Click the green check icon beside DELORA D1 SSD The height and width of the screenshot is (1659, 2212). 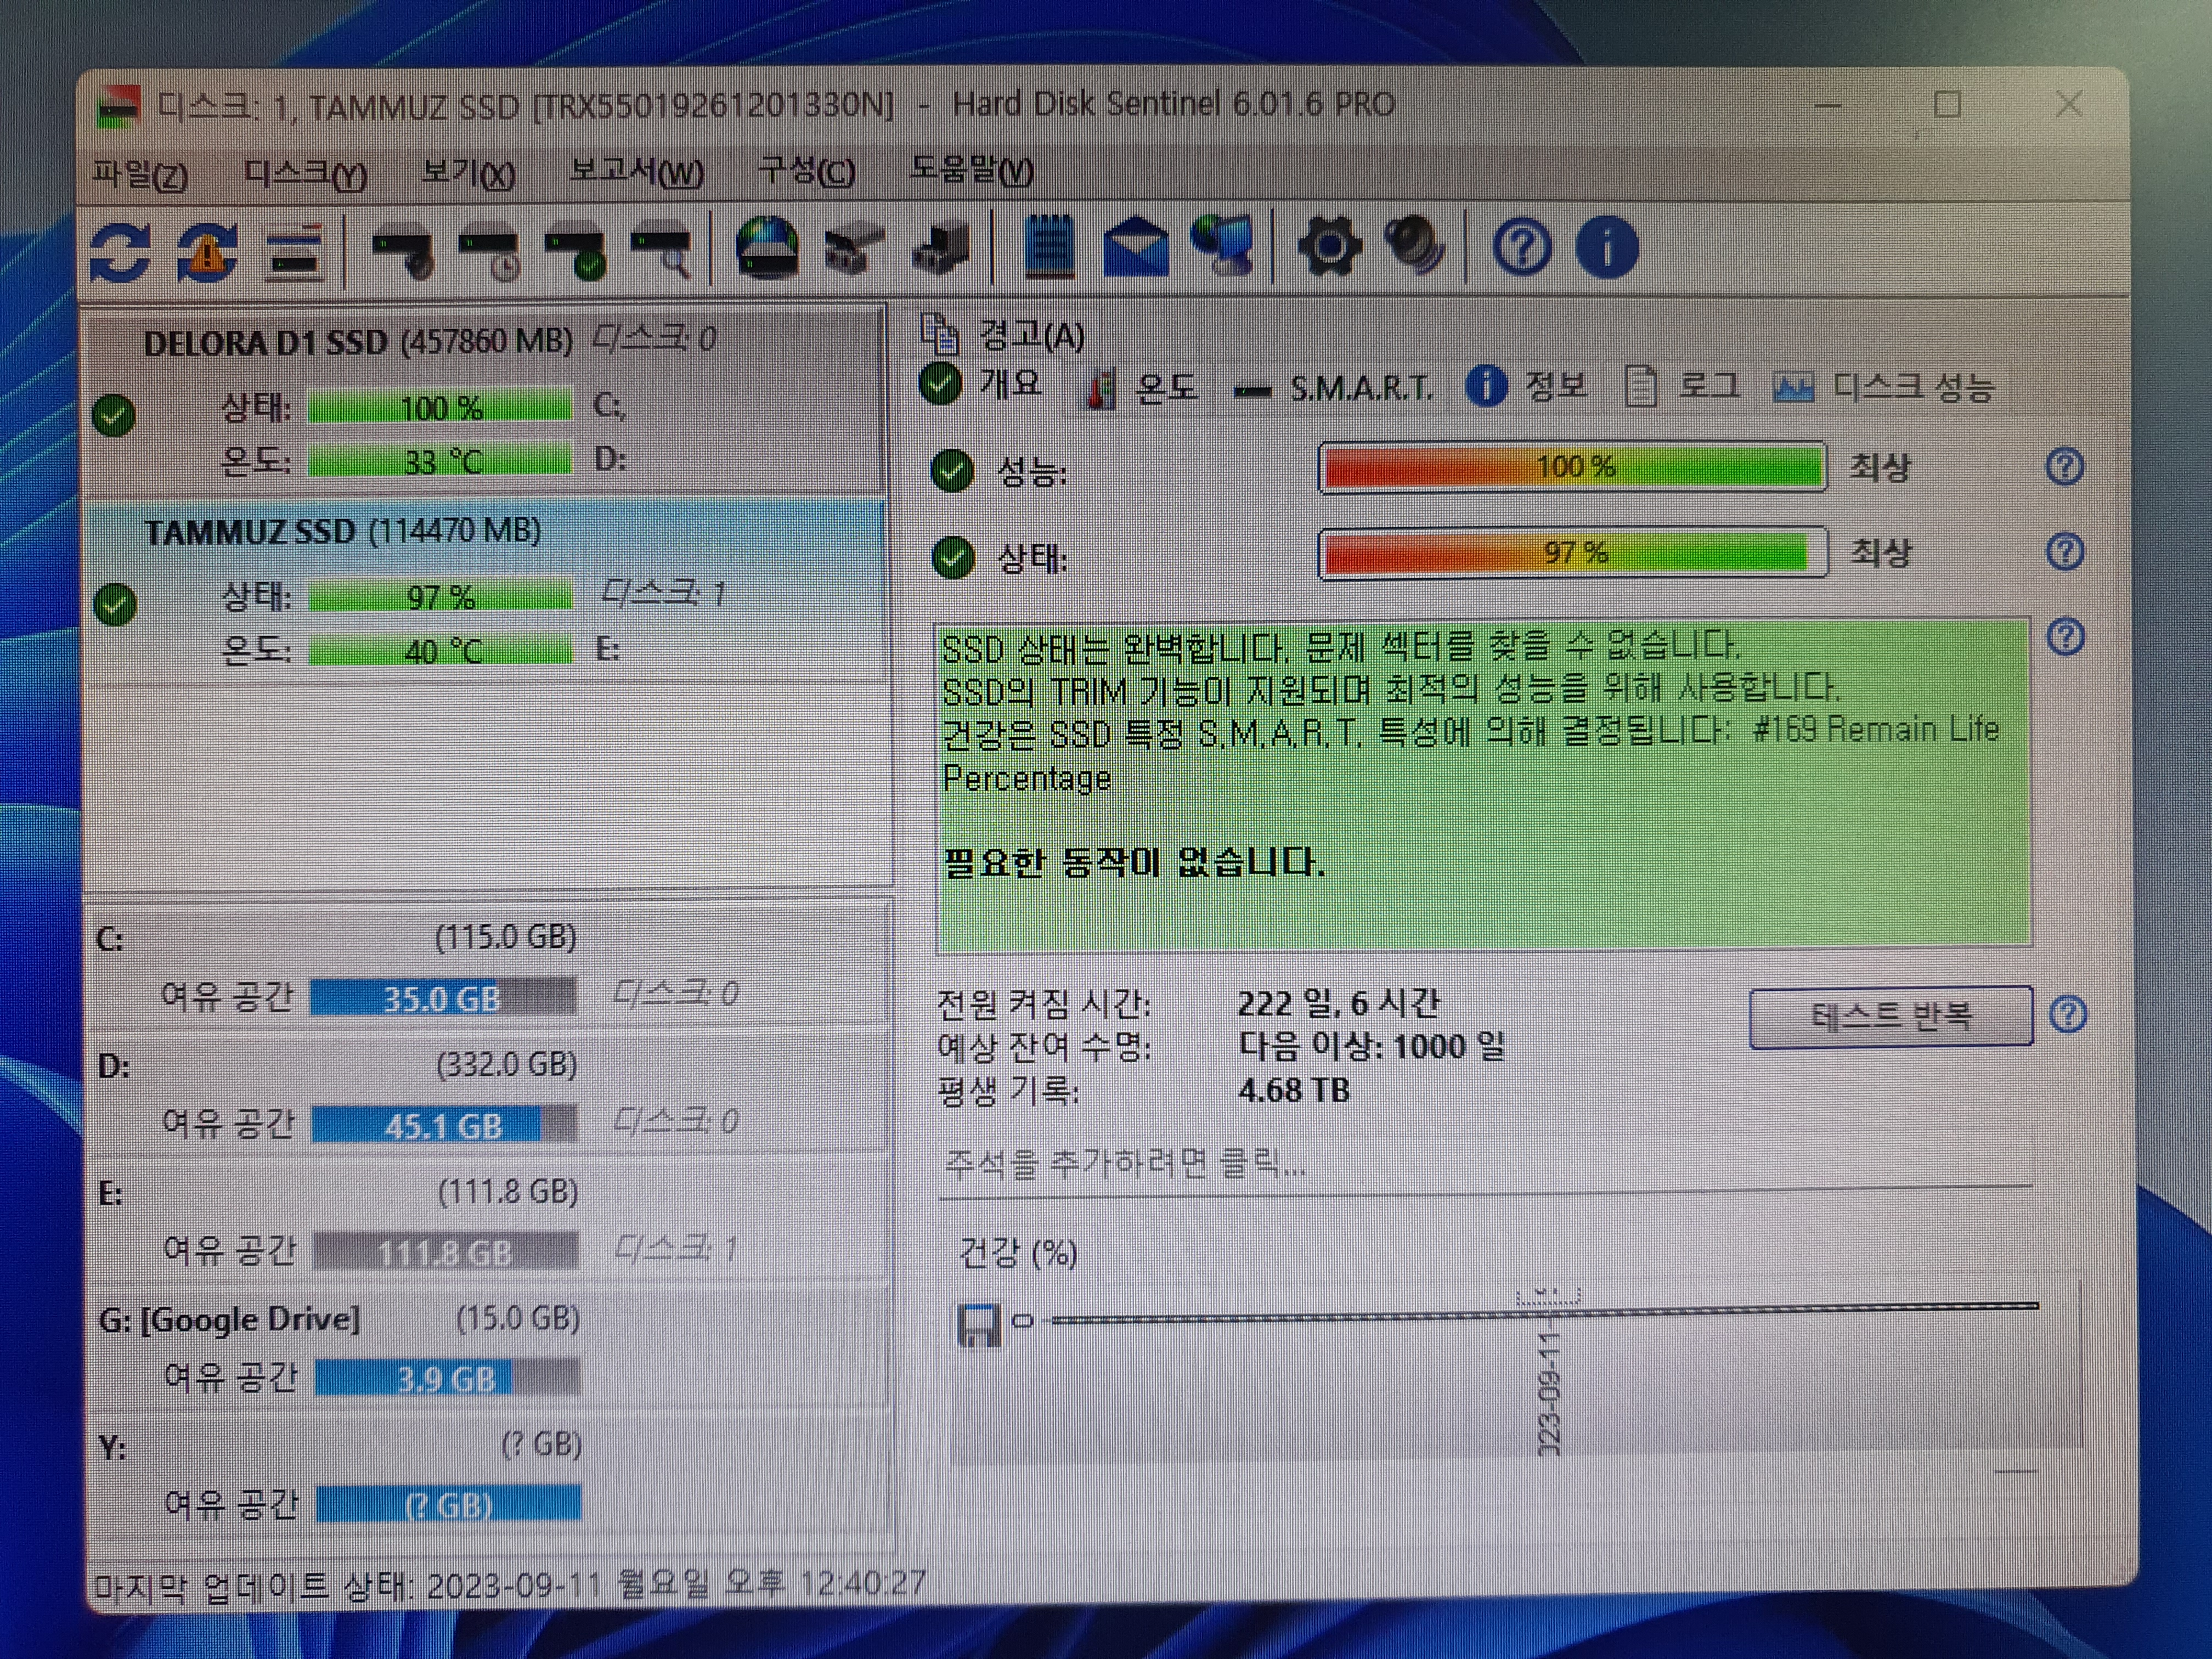[x=114, y=416]
